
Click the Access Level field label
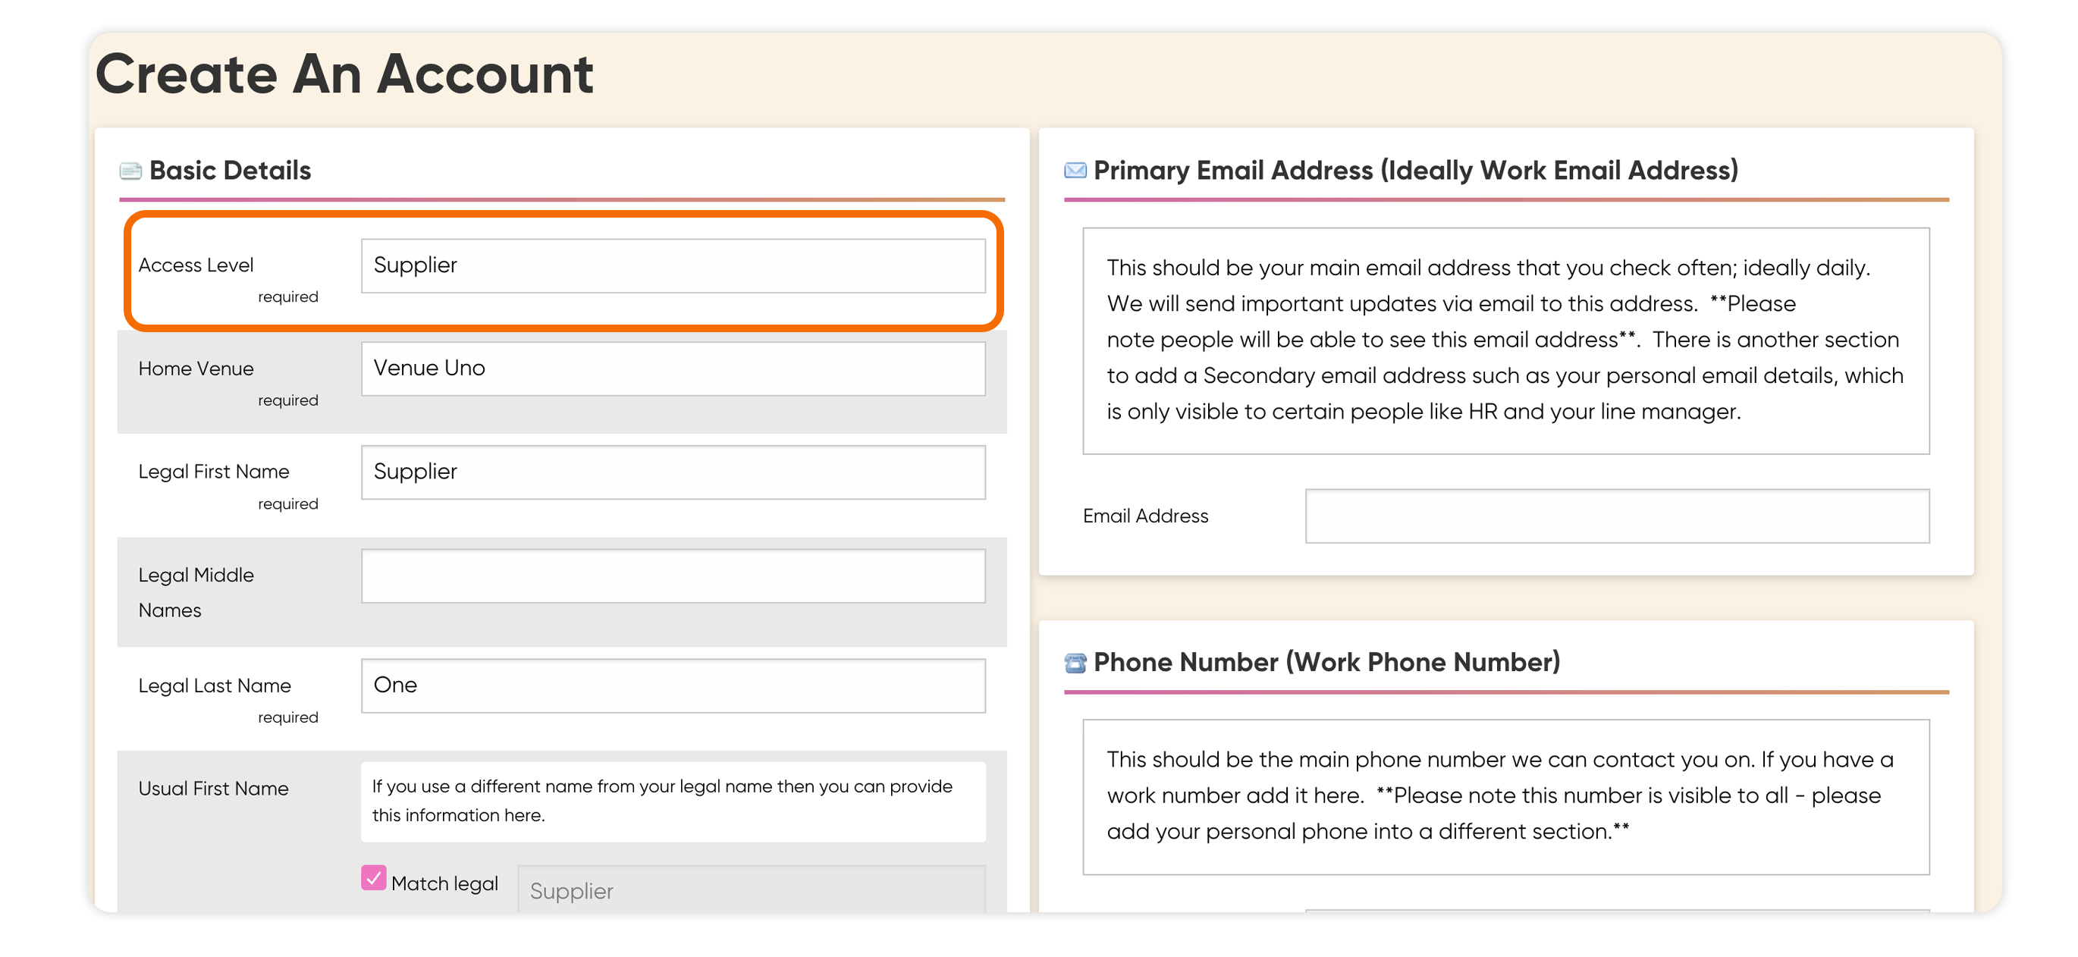[x=196, y=265]
